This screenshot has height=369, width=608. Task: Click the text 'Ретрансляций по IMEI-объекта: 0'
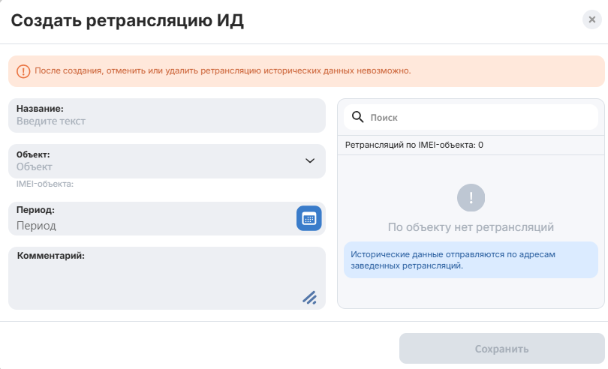pyautogui.click(x=414, y=145)
